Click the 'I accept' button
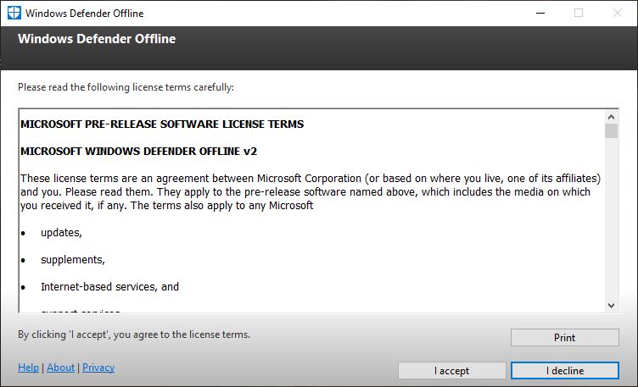 click(451, 370)
